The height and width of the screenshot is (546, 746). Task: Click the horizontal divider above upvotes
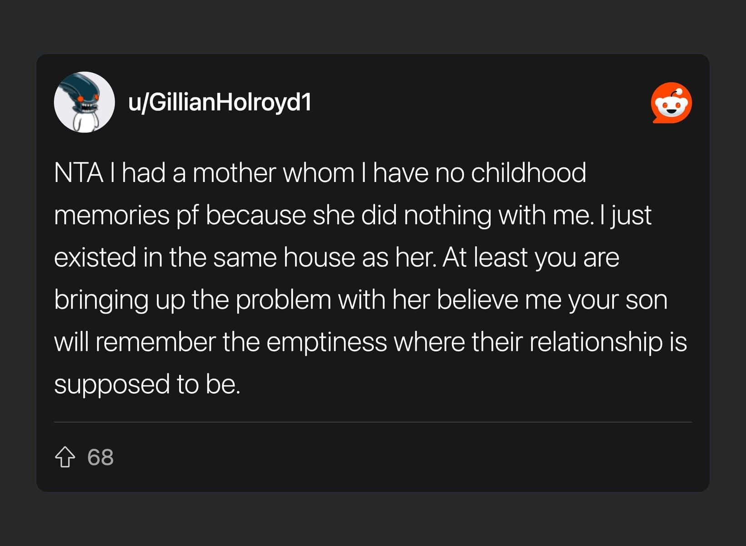[x=373, y=422]
